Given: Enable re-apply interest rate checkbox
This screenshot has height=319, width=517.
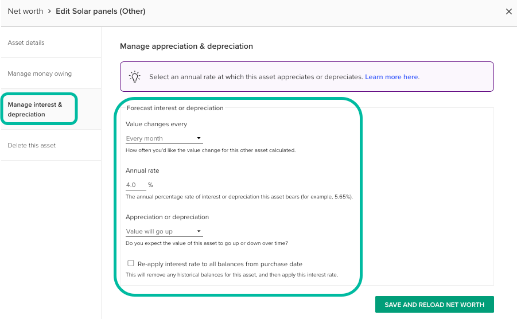Looking at the screenshot, I should [131, 263].
